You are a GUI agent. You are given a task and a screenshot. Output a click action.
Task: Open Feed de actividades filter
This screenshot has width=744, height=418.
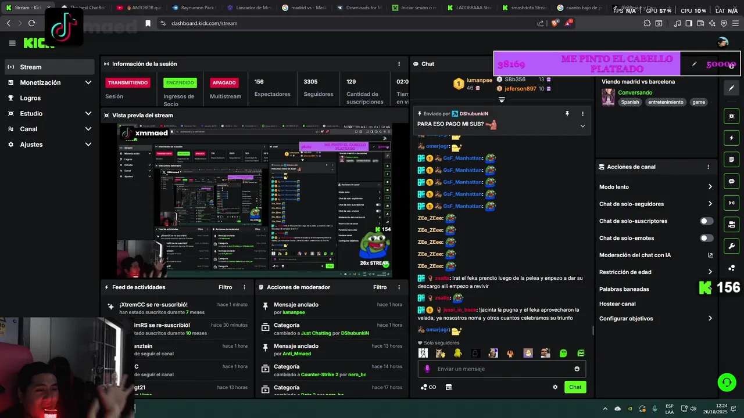pos(225,287)
